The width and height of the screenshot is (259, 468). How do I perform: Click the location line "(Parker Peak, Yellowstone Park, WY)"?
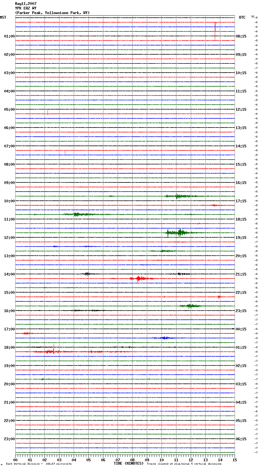tap(52, 13)
